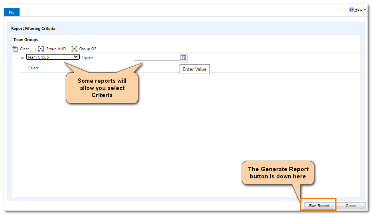372x215 pixels.
Task: Click the Report Filtering Criteria heading
Action: coord(33,29)
